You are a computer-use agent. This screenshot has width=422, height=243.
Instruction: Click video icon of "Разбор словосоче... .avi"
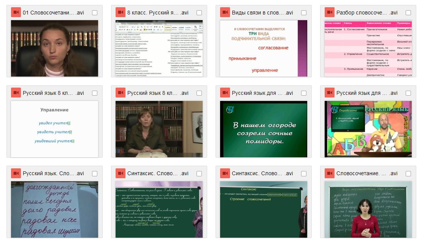[329, 13]
